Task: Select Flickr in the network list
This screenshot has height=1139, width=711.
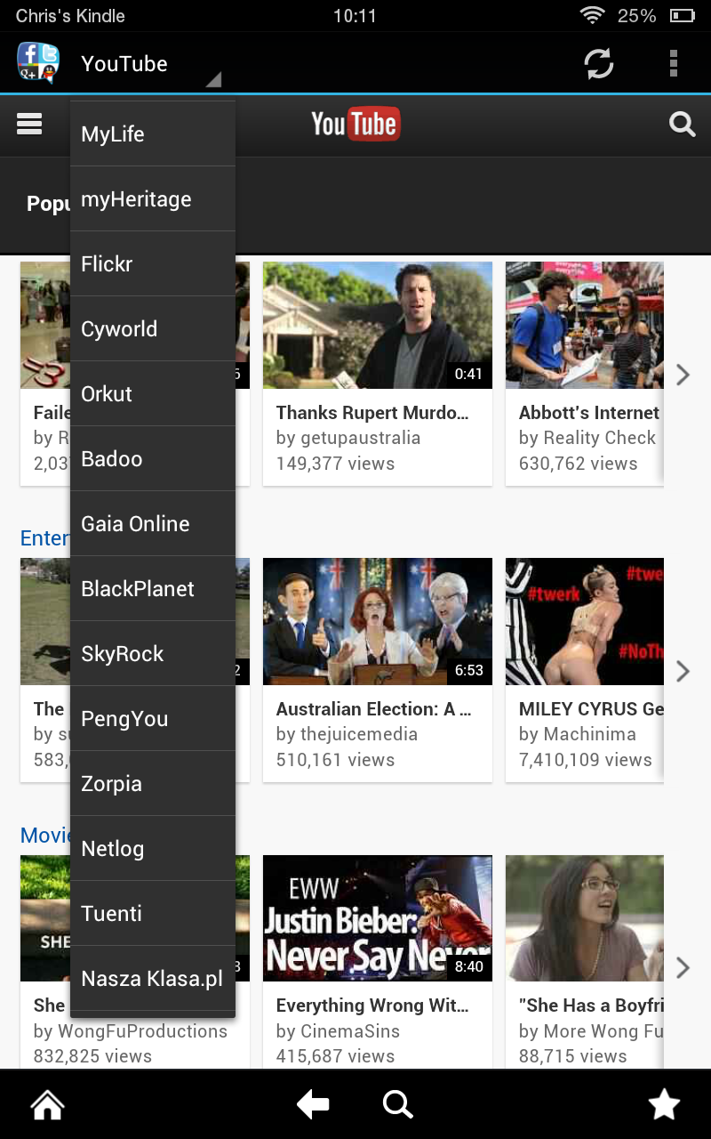Action: pos(153,263)
